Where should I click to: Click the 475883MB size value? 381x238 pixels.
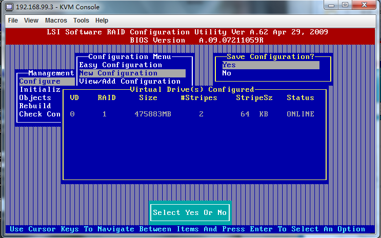[153, 114]
